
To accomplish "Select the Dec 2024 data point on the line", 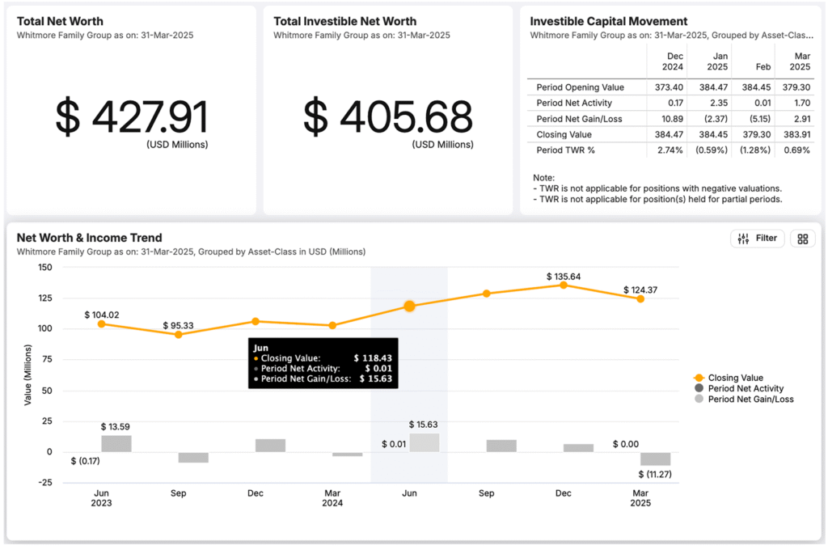I will (x=563, y=285).
